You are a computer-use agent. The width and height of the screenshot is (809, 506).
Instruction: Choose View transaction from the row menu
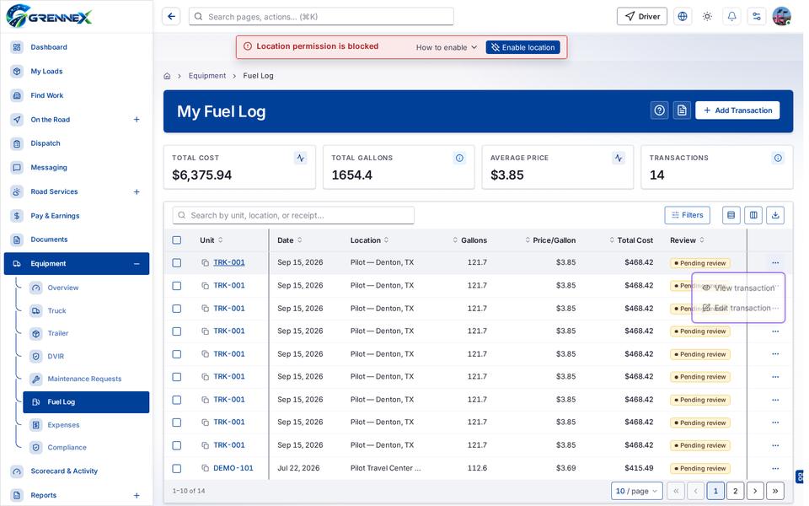pyautogui.click(x=738, y=288)
